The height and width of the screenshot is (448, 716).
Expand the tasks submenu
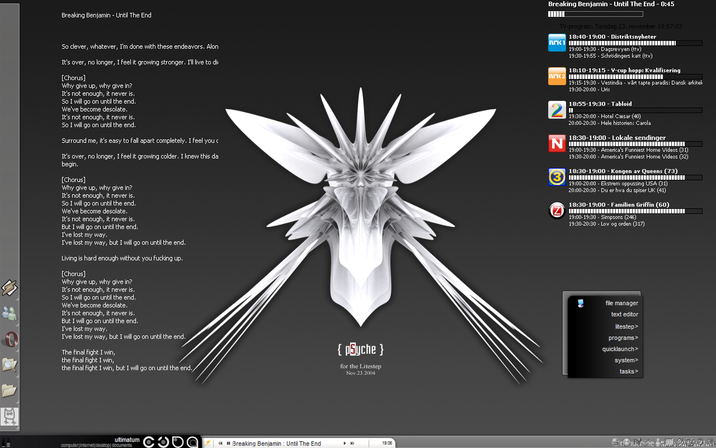629,371
